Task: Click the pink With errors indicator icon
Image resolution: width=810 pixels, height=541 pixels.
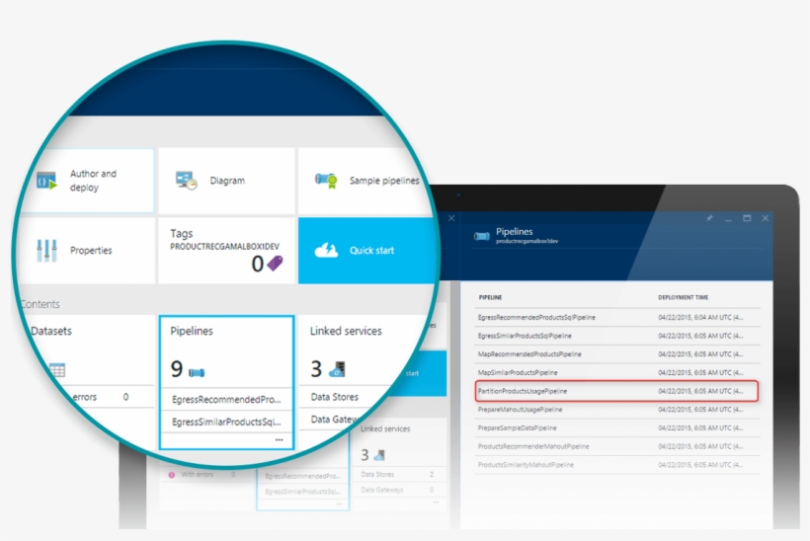Action: click(x=172, y=475)
